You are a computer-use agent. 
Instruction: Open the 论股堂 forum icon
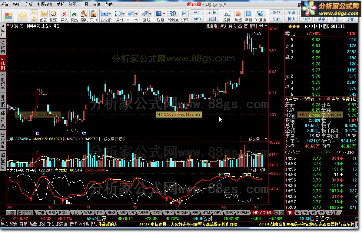coord(173,16)
